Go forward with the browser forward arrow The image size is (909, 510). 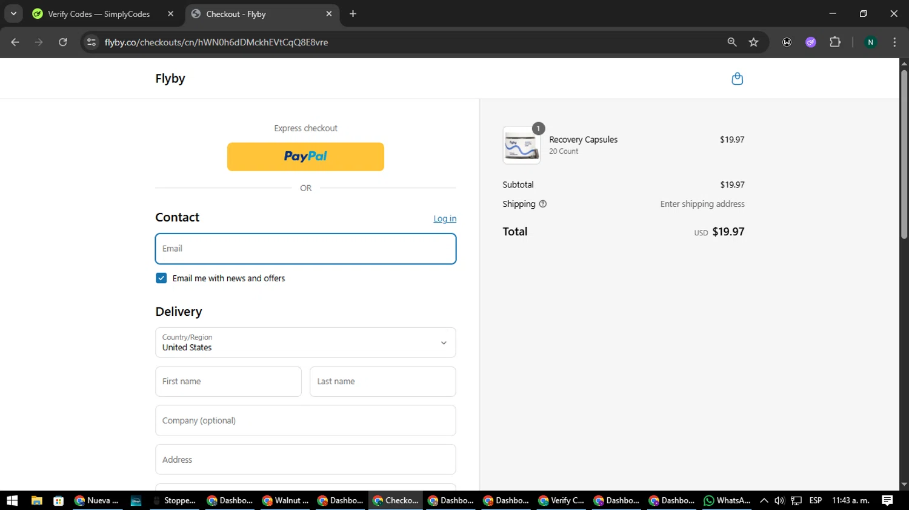(39, 42)
